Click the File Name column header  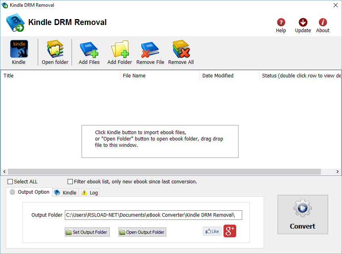[160, 75]
